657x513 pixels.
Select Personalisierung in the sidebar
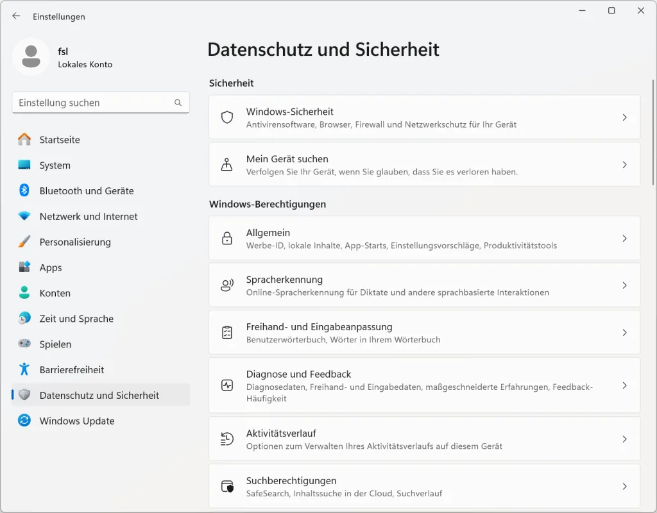point(74,242)
